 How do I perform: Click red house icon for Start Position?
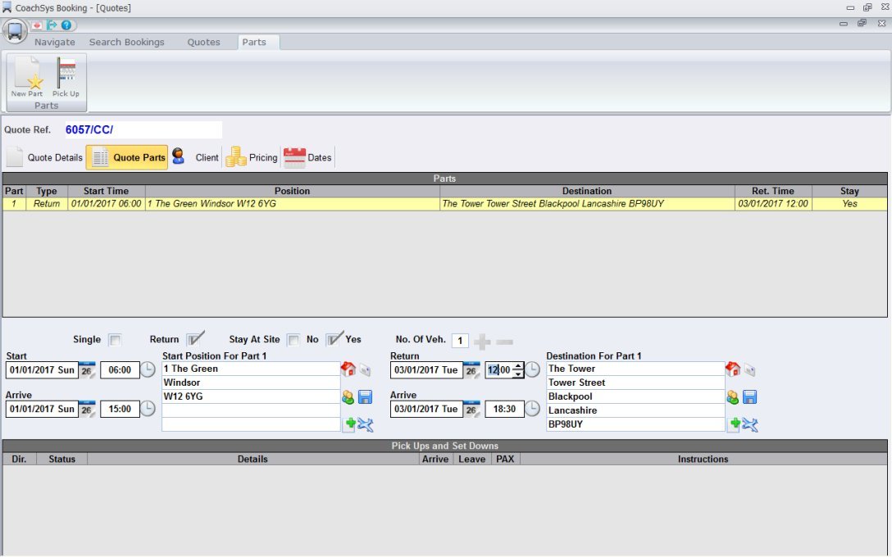click(348, 369)
